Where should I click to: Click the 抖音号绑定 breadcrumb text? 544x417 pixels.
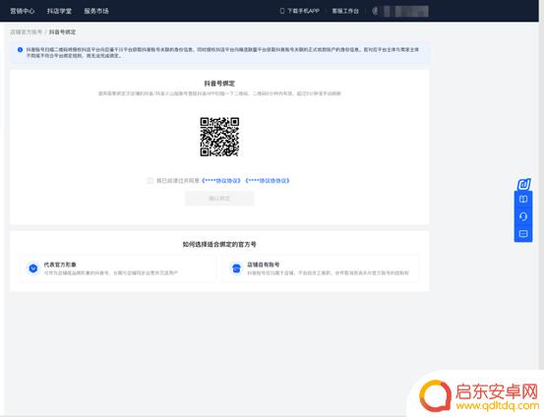(62, 32)
